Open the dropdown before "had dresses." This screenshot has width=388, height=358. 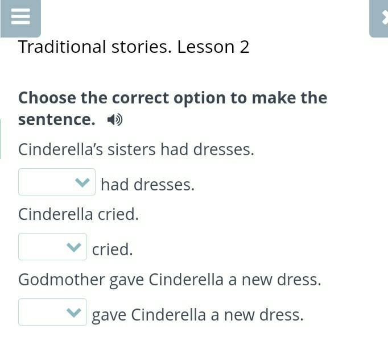(56, 182)
